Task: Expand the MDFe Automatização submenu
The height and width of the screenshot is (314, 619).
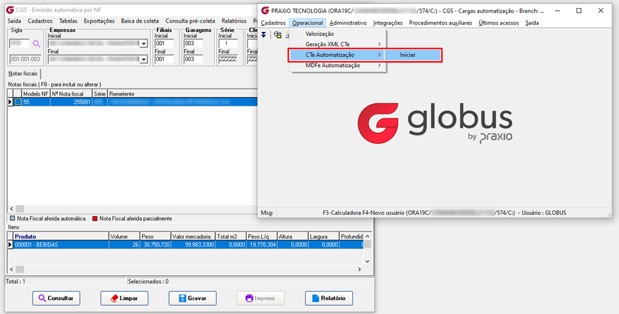Action: pos(338,66)
